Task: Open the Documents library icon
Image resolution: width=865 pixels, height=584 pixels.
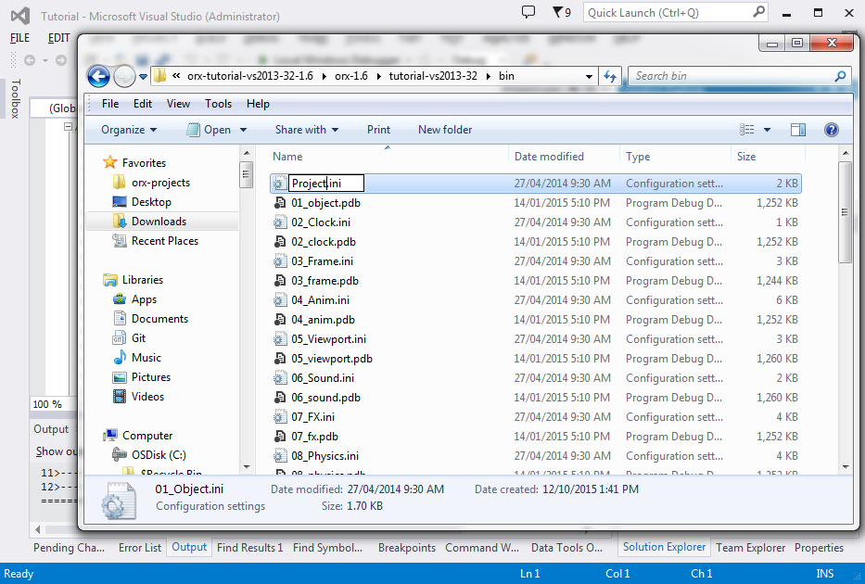Action: click(120, 318)
